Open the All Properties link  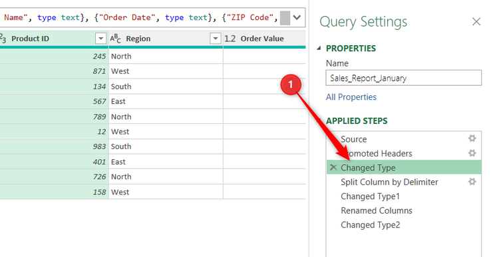coord(351,97)
